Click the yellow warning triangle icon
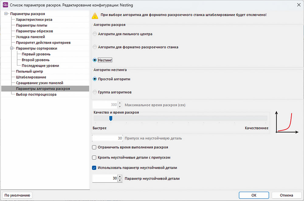 95,16
